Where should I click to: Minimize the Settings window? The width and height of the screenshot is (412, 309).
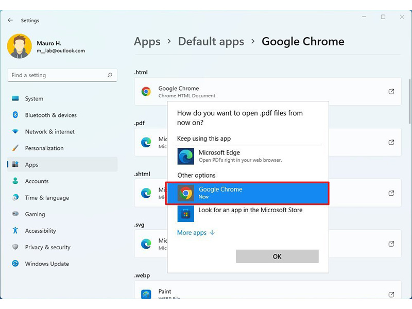click(x=364, y=17)
